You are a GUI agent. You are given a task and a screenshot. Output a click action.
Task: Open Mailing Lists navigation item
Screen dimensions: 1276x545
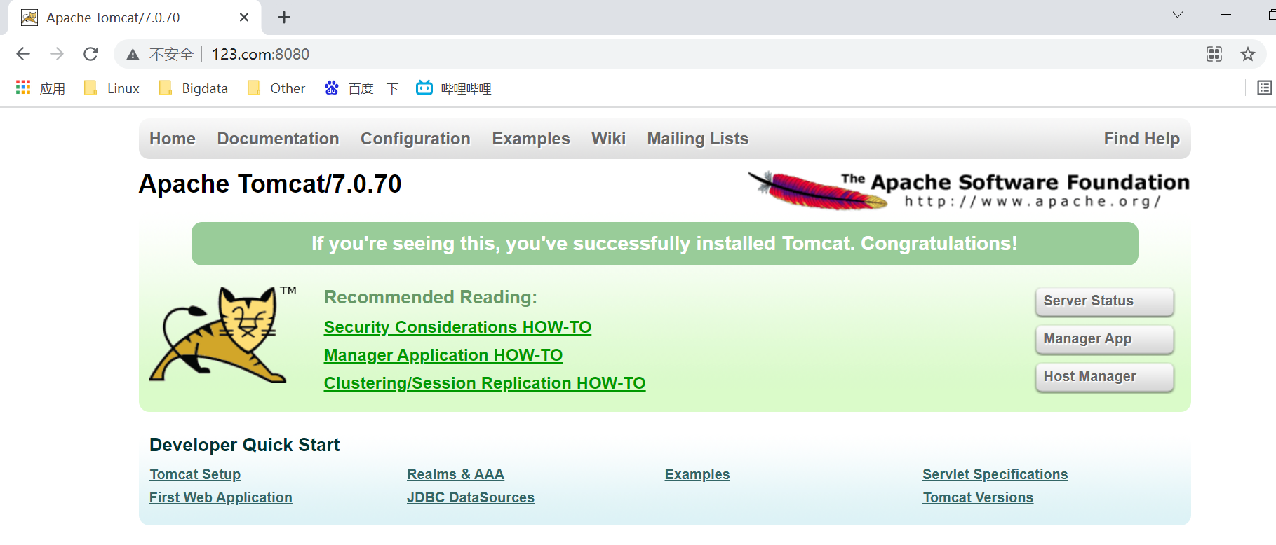[697, 139]
